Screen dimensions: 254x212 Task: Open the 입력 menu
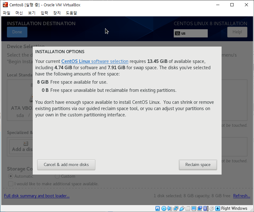44,13
